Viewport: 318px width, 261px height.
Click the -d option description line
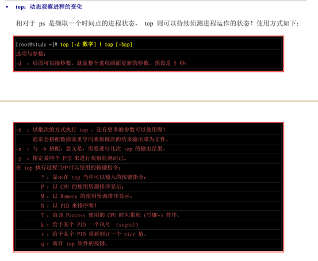(102, 63)
